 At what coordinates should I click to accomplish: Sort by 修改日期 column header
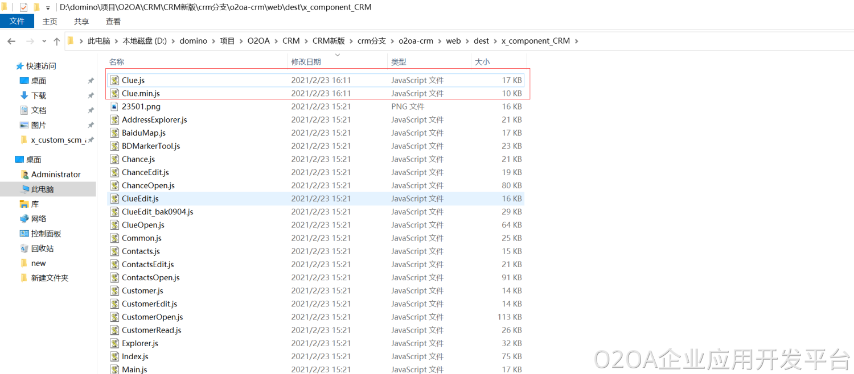306,61
